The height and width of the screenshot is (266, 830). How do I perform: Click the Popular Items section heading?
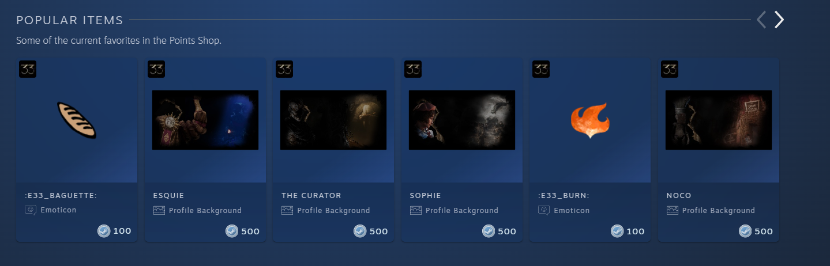[x=70, y=21]
